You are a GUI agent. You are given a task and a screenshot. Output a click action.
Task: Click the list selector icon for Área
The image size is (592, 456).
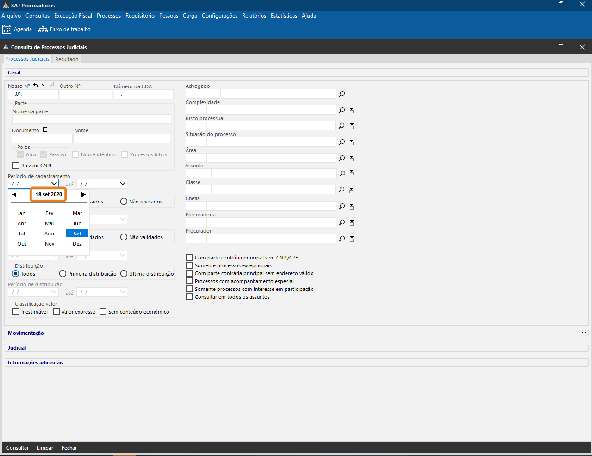pyautogui.click(x=352, y=158)
